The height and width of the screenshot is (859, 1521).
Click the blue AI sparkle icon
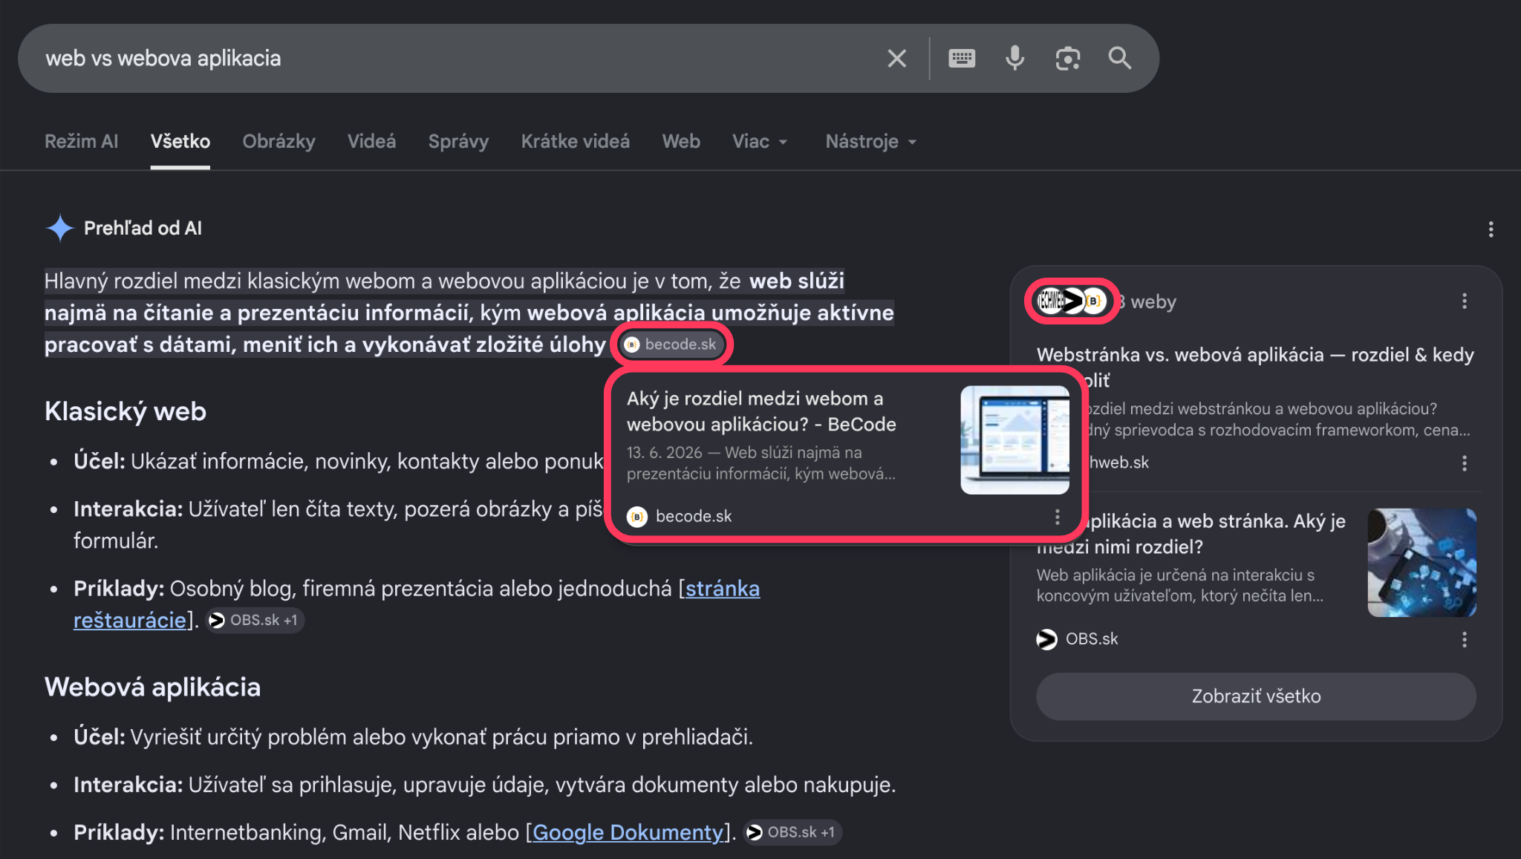coord(60,228)
